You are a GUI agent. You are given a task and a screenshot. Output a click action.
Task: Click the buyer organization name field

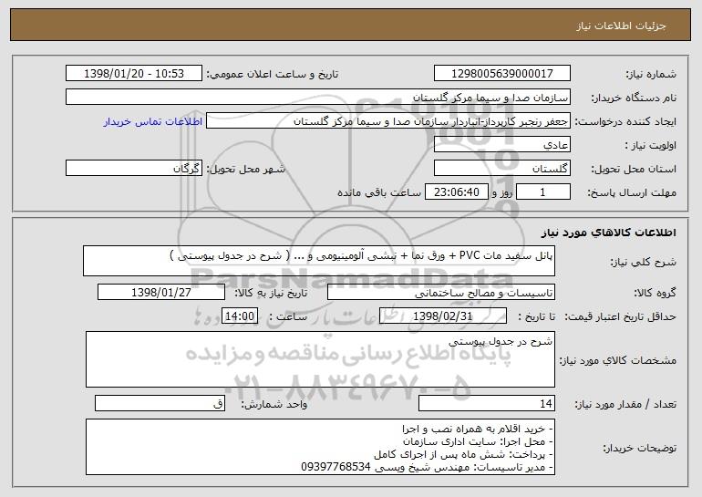[318, 98]
